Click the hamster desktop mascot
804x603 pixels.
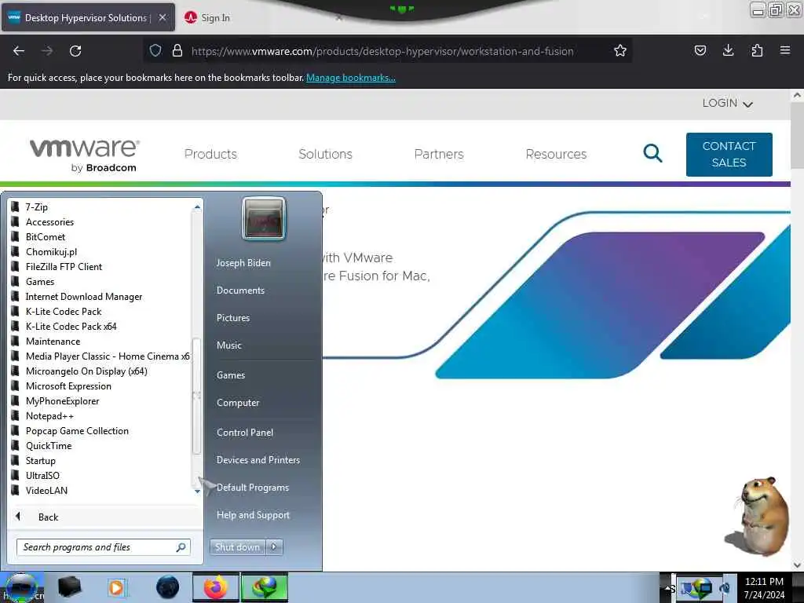(x=759, y=517)
